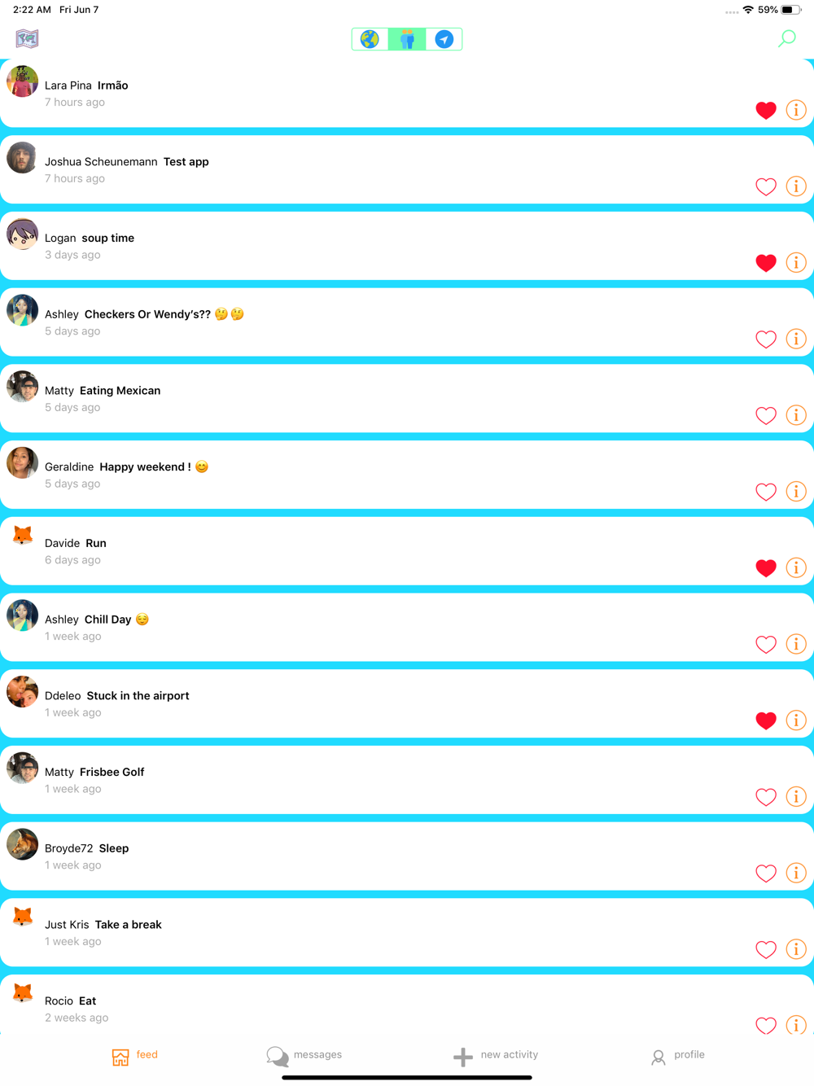Open info for Just Kris's Take a break
Viewport: 814px width, 1086px height.
(x=796, y=949)
